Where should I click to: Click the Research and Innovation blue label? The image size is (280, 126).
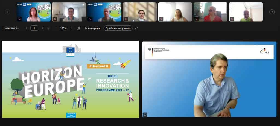click(71, 115)
